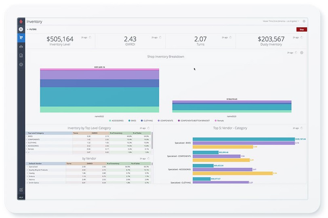Open HELP at the bottom of the sidebar
The width and height of the screenshot is (328, 218).
(x=21, y=197)
